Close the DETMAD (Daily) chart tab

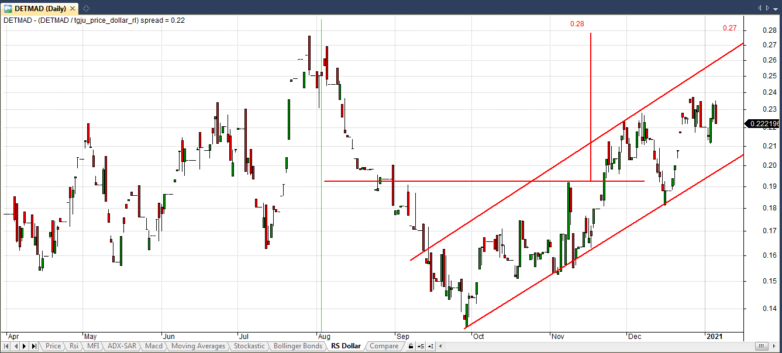point(73,8)
